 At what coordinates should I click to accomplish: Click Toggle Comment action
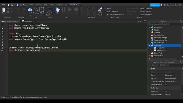tap(146, 9)
